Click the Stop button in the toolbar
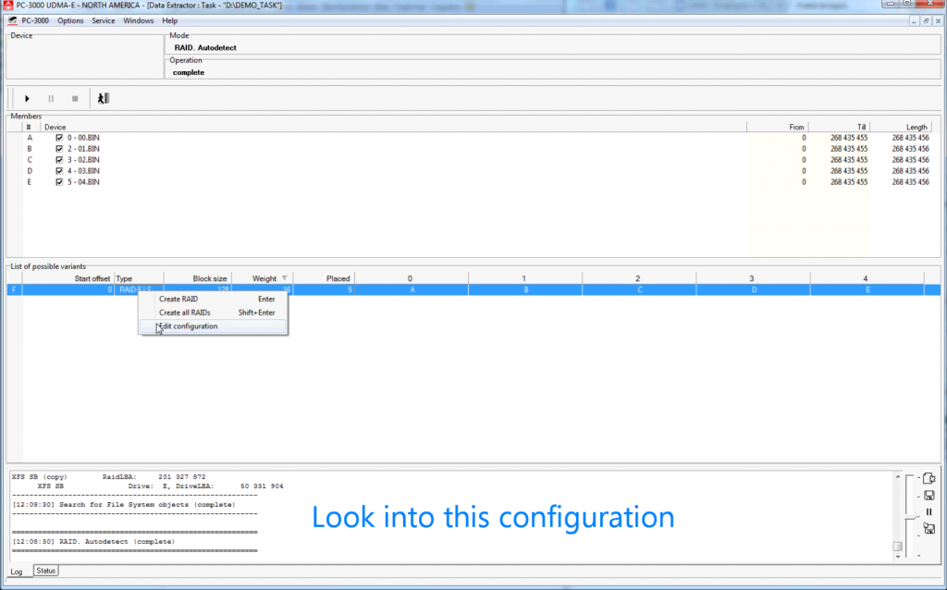Screen dimensions: 947x590 [75, 98]
